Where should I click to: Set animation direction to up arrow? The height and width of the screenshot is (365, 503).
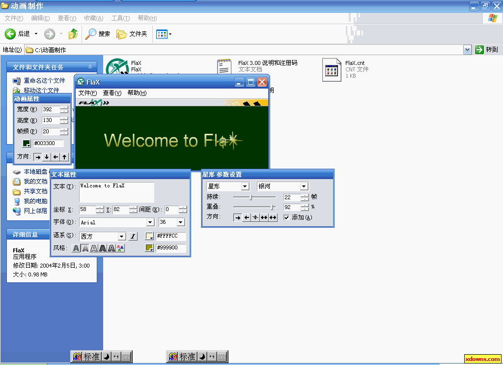[x=64, y=157]
